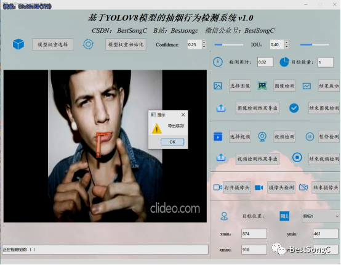The width and height of the screenshot is (341, 265).
Task: Close the 提示 dialog with X
Action: (183, 115)
